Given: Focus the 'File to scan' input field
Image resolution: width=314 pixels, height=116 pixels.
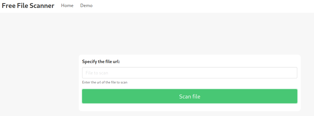Looking at the screenshot, I should pos(189,73).
